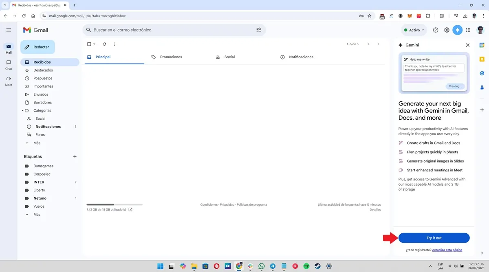This screenshot has height=272, width=489.
Task: Switch to Chat in left rail
Action: pyautogui.click(x=9, y=65)
